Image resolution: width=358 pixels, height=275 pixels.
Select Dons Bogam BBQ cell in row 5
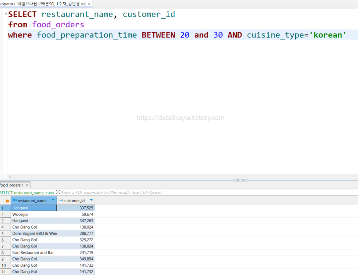click(x=34, y=234)
